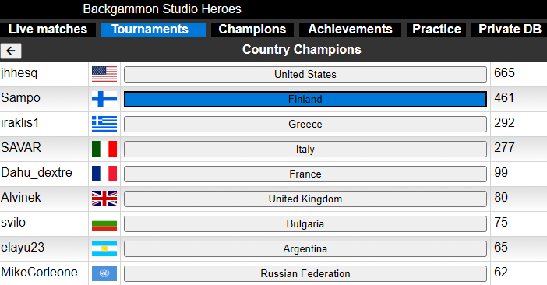The height and width of the screenshot is (285, 547).
Task: Open the Live matches tab
Action: coord(48,30)
